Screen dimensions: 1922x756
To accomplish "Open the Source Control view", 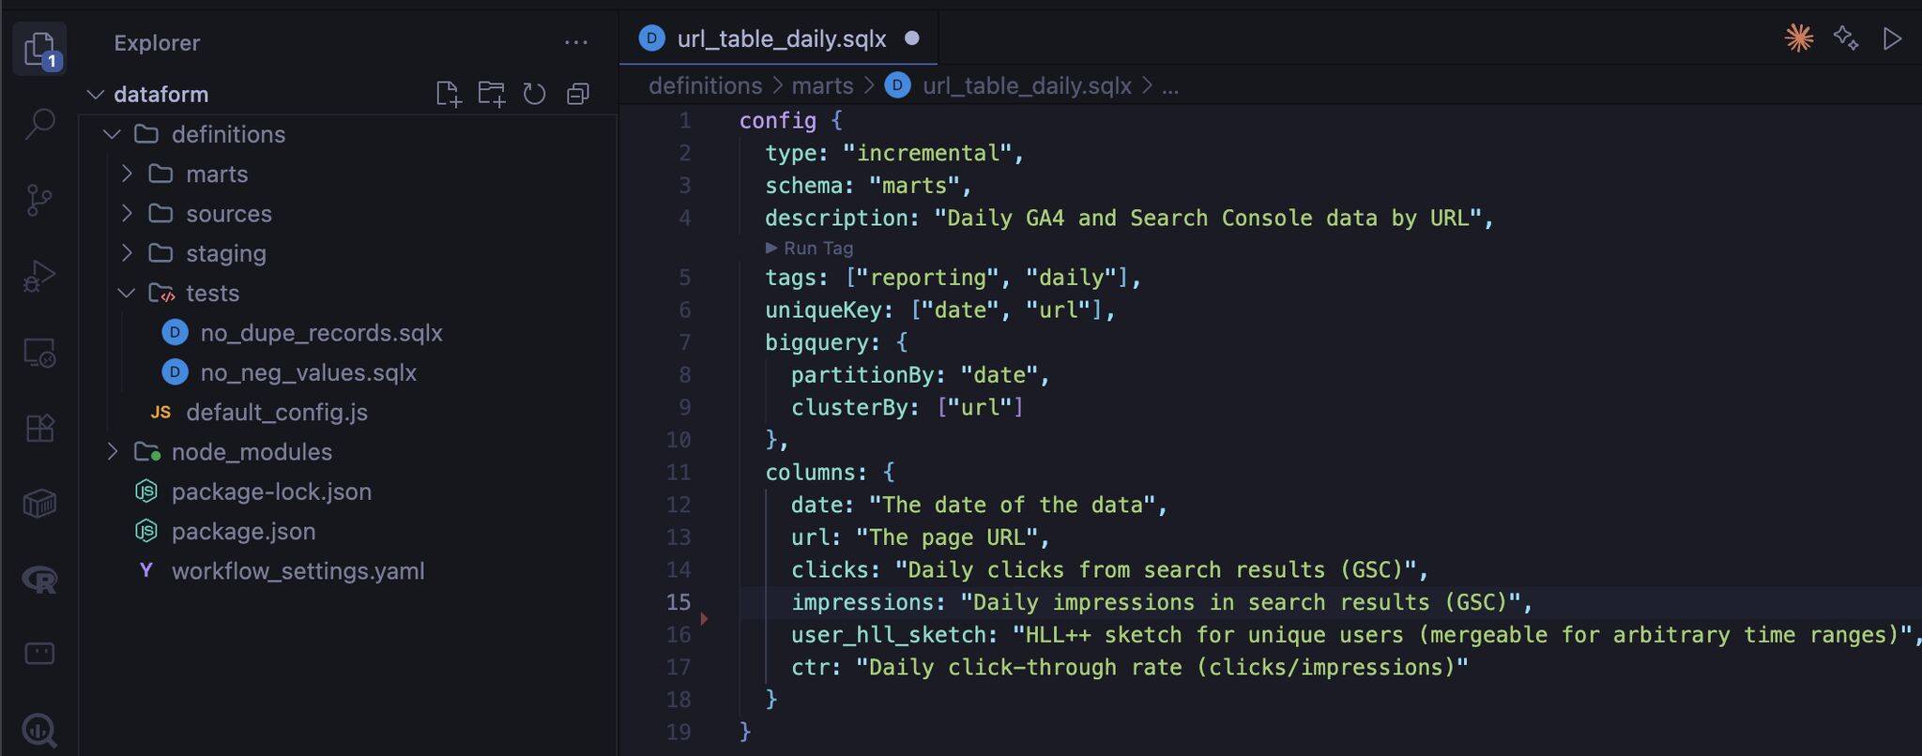I will point(39,200).
